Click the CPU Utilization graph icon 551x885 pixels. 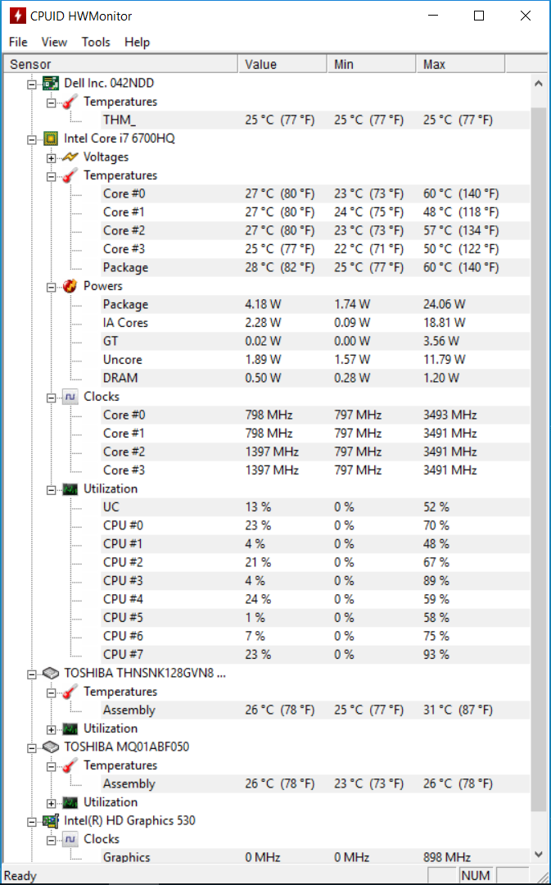[70, 488]
